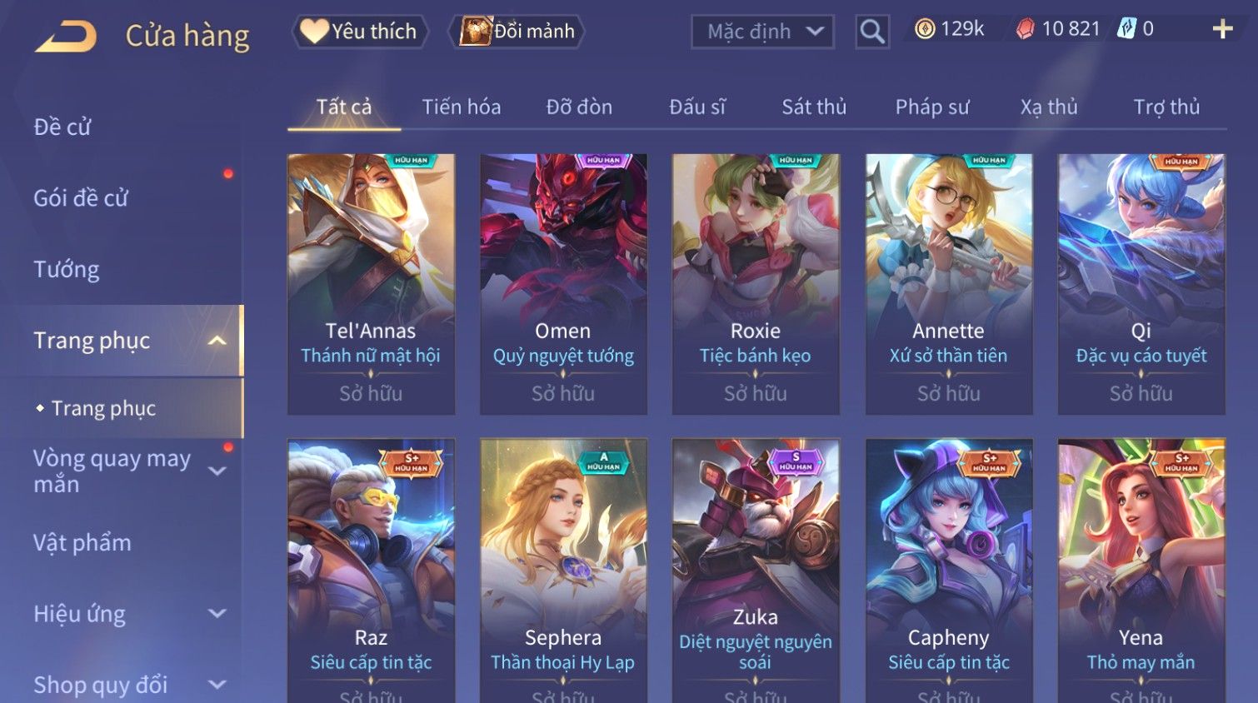Expand Shop quy đổi section
Image resolution: width=1258 pixels, height=703 pixels.
tap(217, 685)
